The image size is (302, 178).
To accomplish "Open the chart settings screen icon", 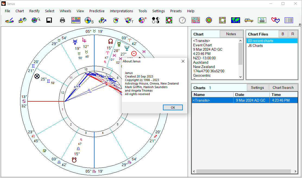I will [76, 20].
